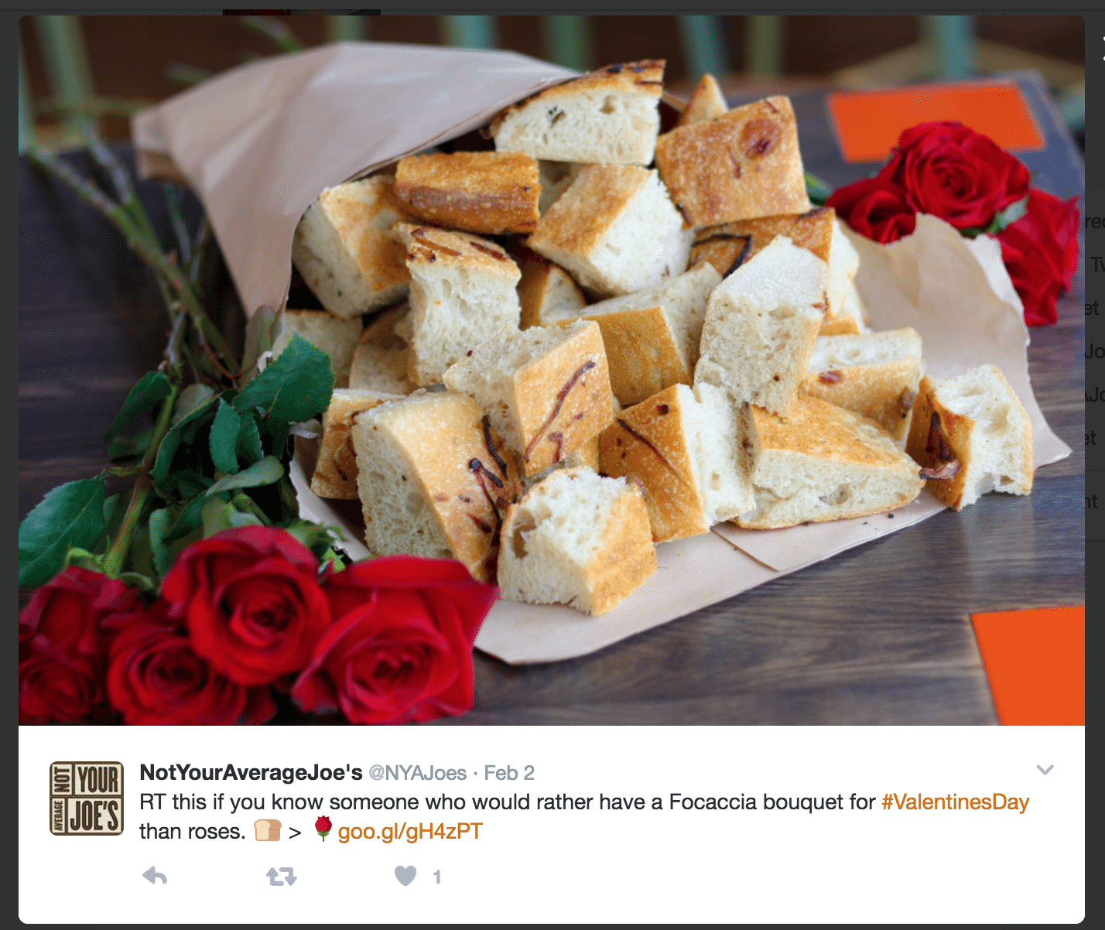Viewport: 1105px width, 930px height.
Task: Open the goo.gl/gH4zPT link
Action: (x=410, y=832)
